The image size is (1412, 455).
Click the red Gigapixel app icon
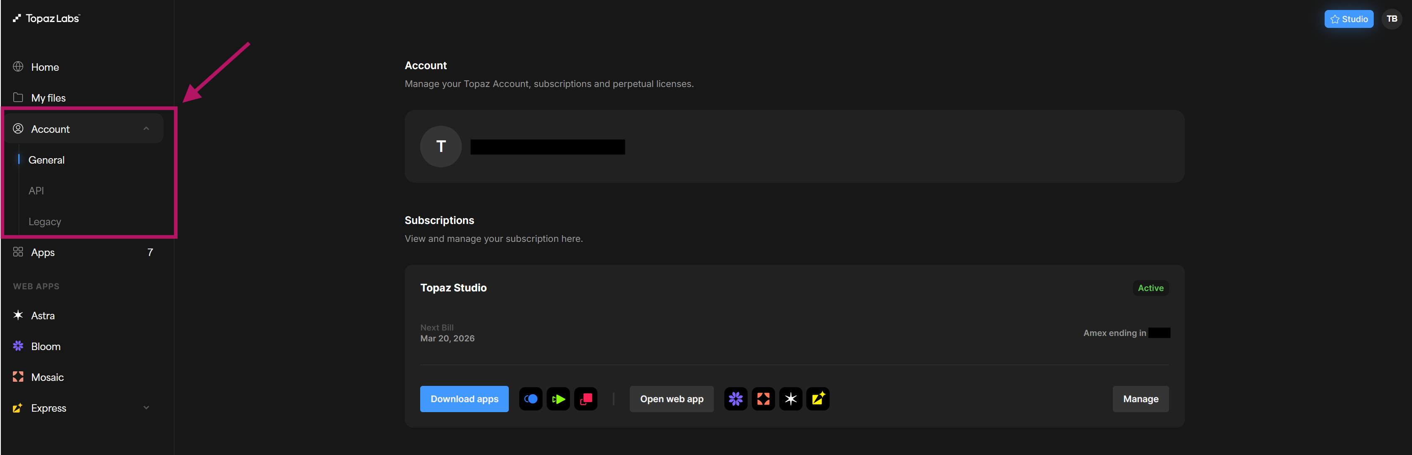[585, 399]
